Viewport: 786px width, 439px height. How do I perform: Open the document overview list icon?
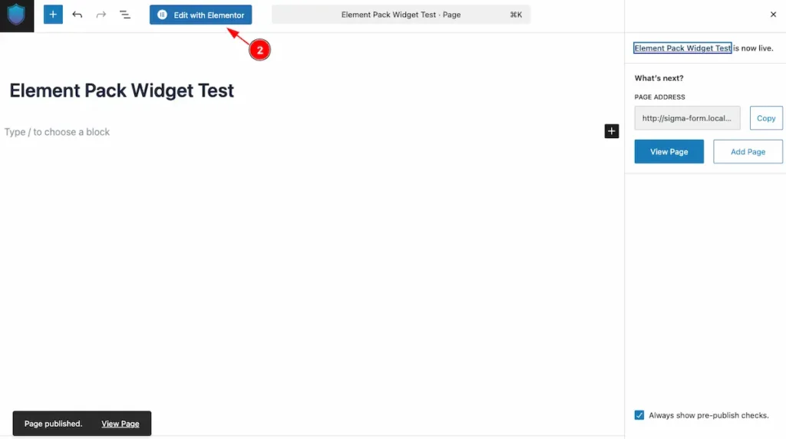[125, 15]
